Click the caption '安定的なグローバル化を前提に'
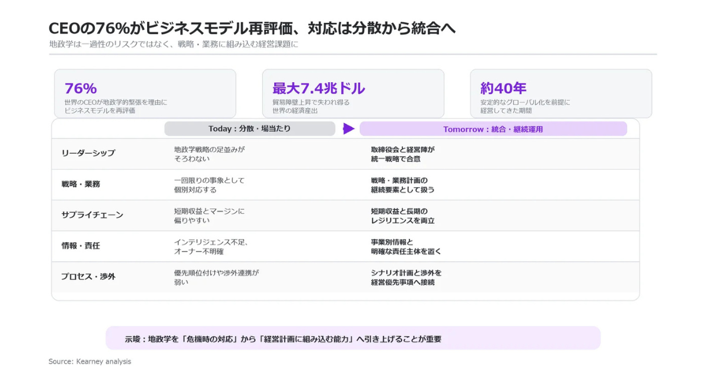Screen dimensions: 706x370 point(525,102)
